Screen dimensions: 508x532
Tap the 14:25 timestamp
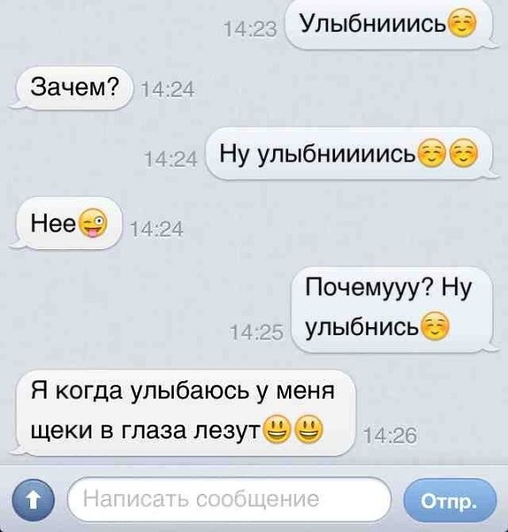point(256,332)
